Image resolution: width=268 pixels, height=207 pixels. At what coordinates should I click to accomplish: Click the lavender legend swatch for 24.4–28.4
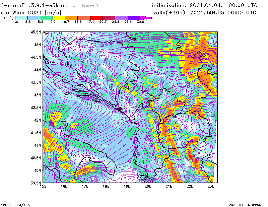pyautogui.click(x=121, y=18)
